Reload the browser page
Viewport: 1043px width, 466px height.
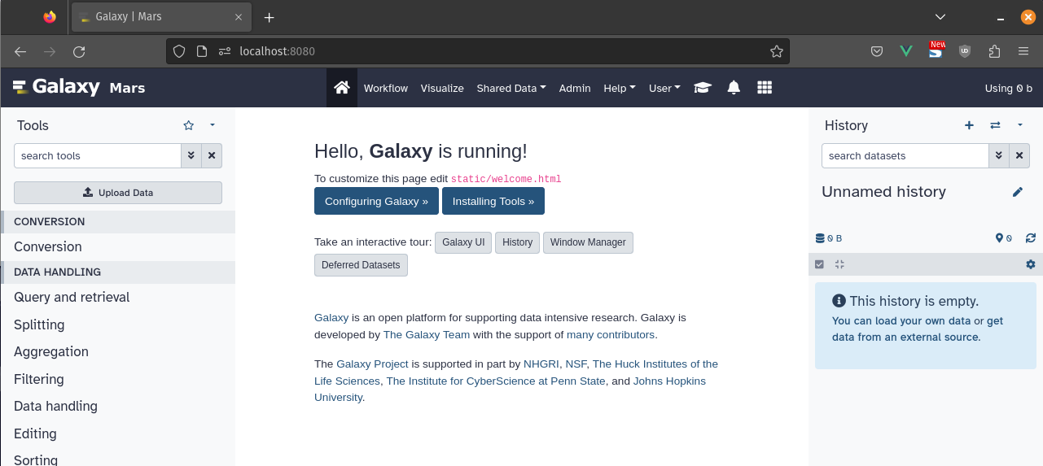79,51
